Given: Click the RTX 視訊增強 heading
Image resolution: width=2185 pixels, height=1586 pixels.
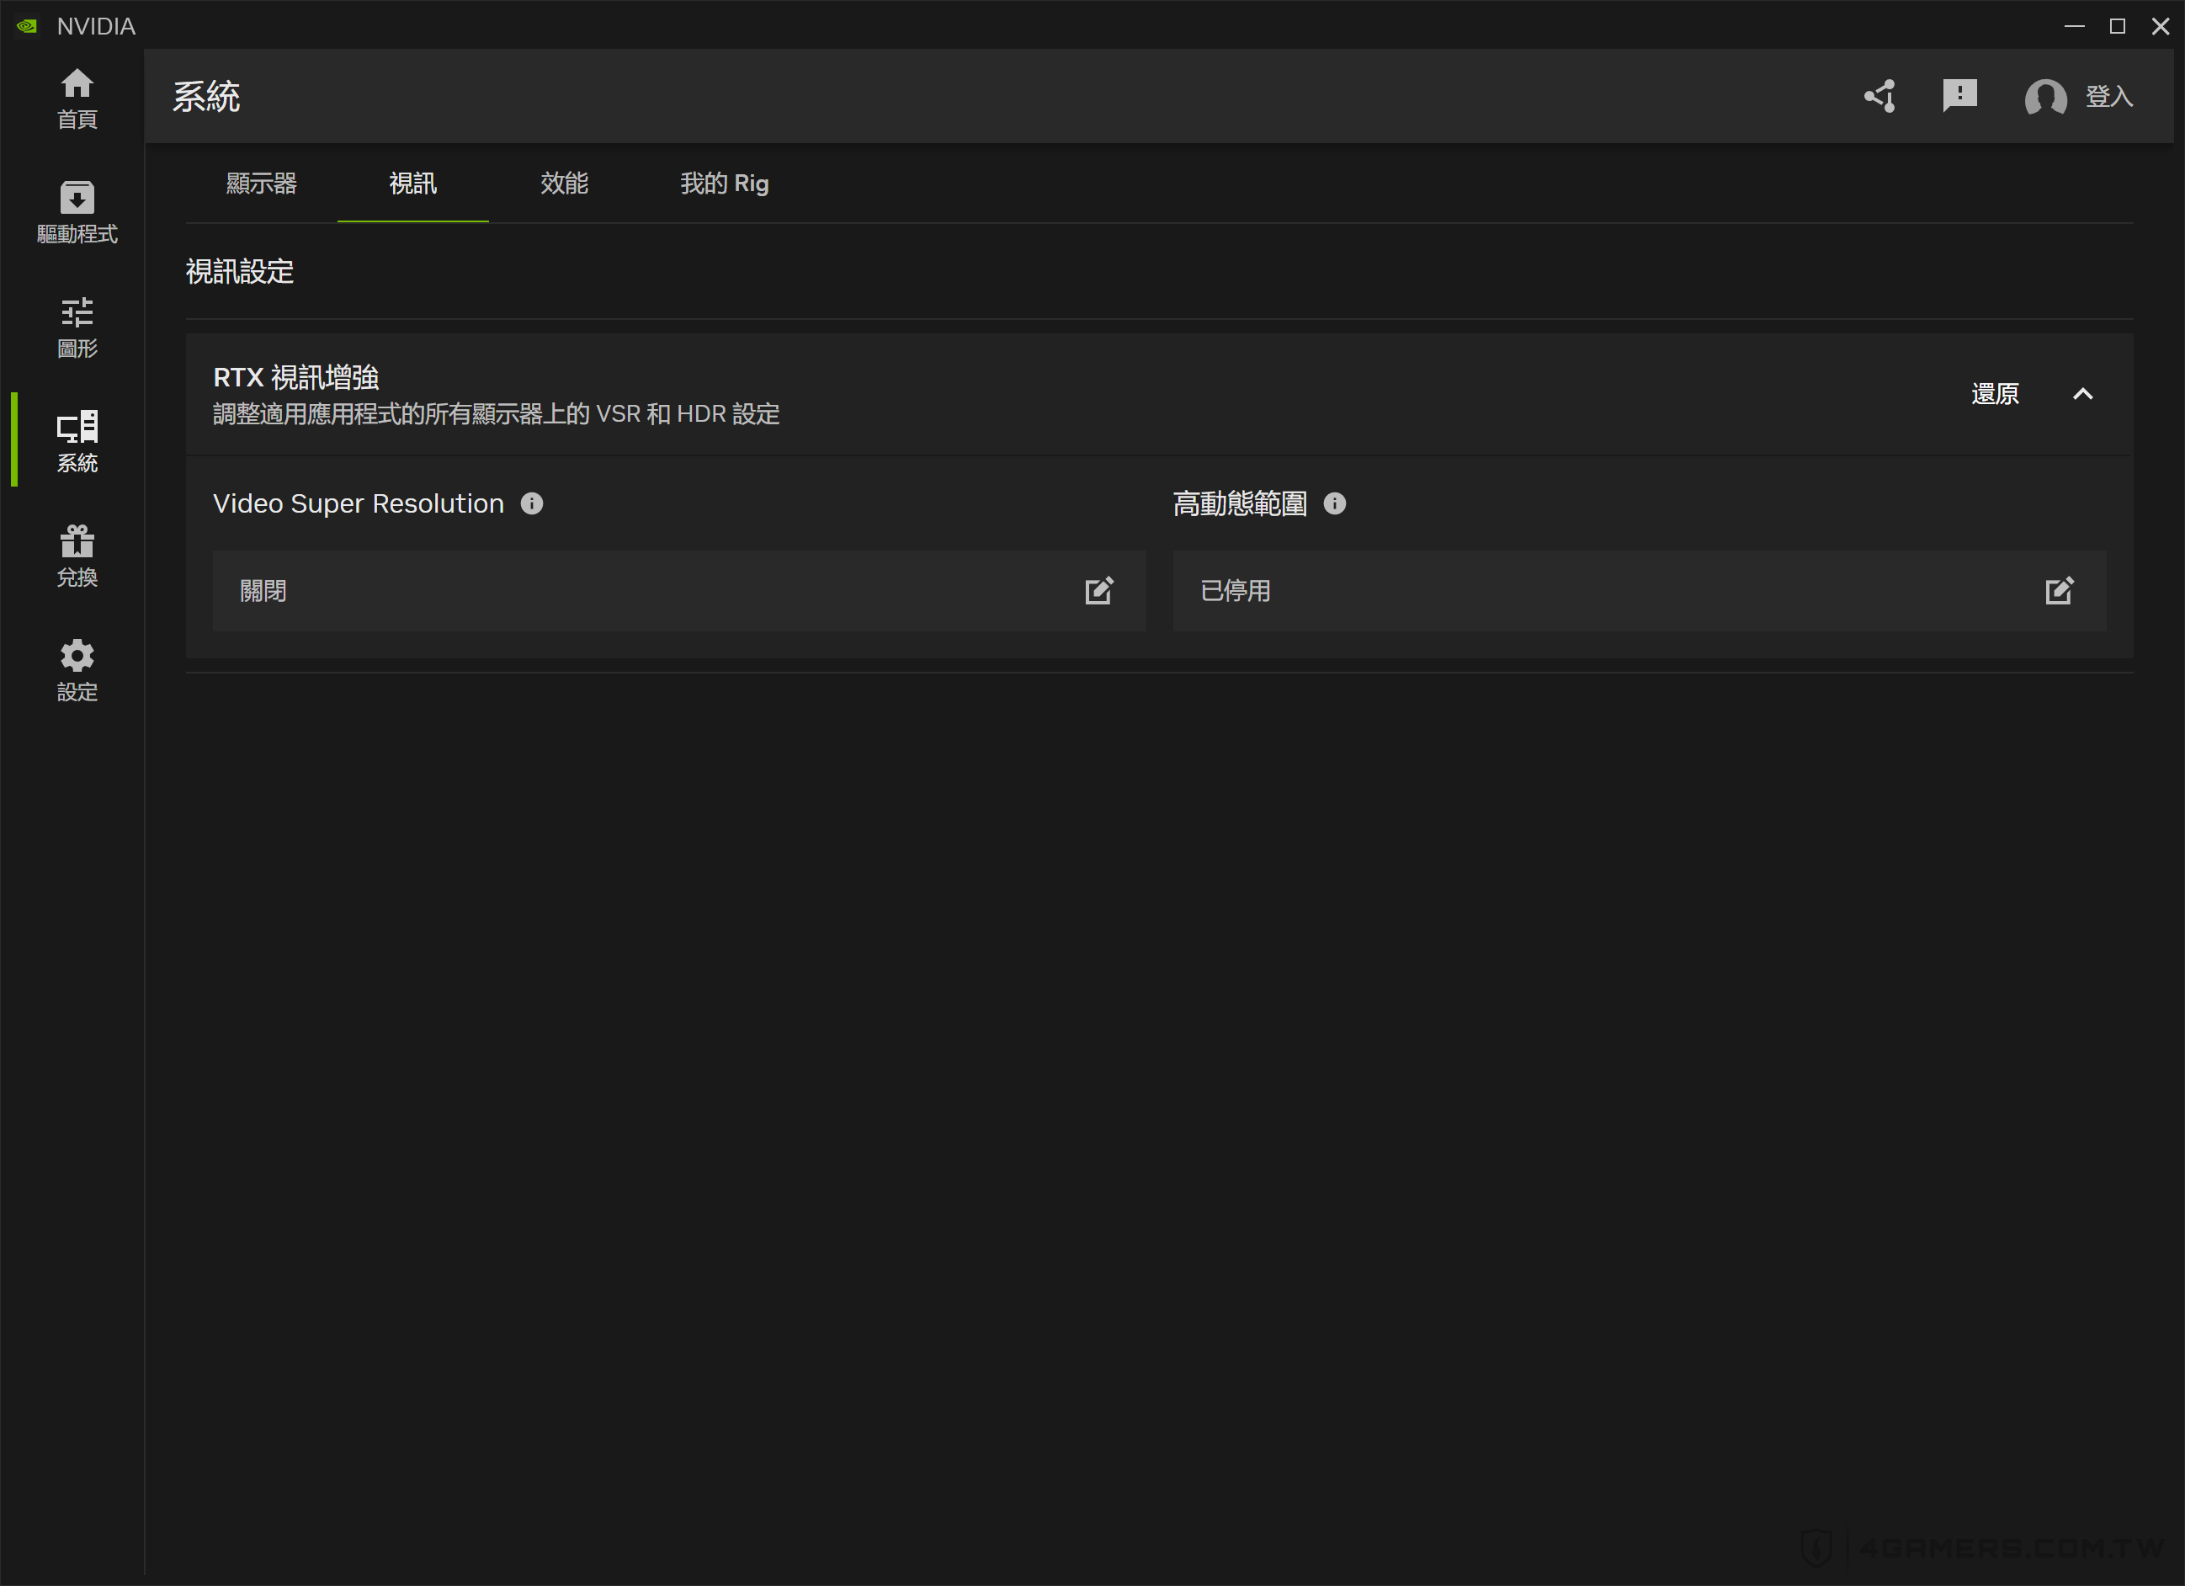Looking at the screenshot, I should pos(295,378).
